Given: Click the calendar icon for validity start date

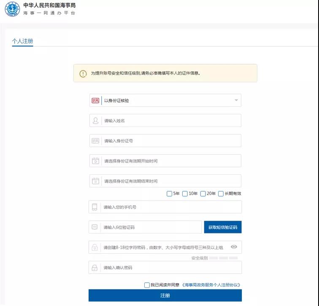Looking at the screenshot, I should click(x=95, y=161).
